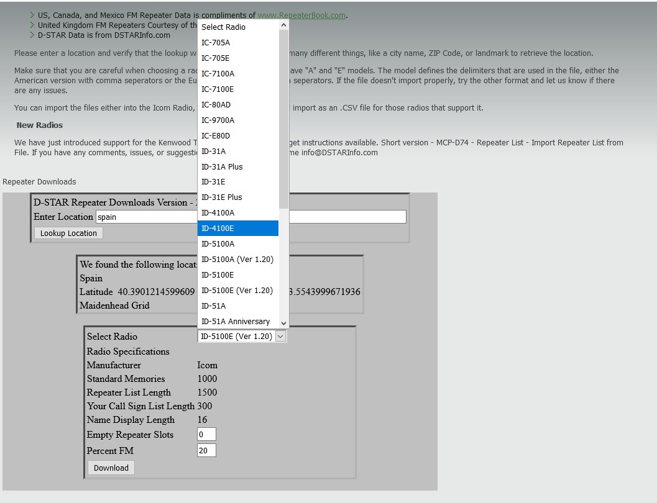
Task: Select the highlighted ID-4100E option
Action: [x=238, y=228]
